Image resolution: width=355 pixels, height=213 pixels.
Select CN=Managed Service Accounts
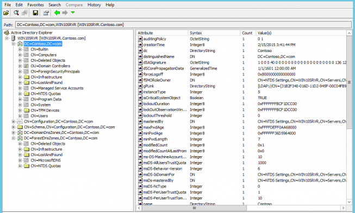pyautogui.click(x=57, y=88)
